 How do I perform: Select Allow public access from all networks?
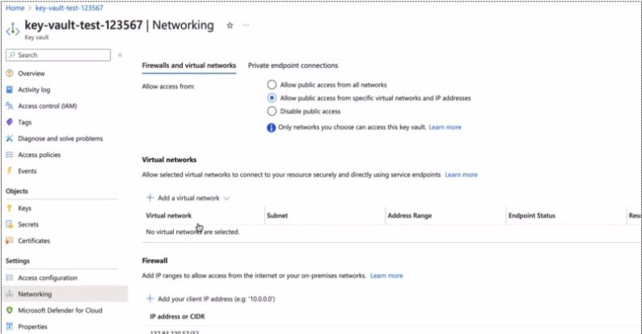coord(272,85)
